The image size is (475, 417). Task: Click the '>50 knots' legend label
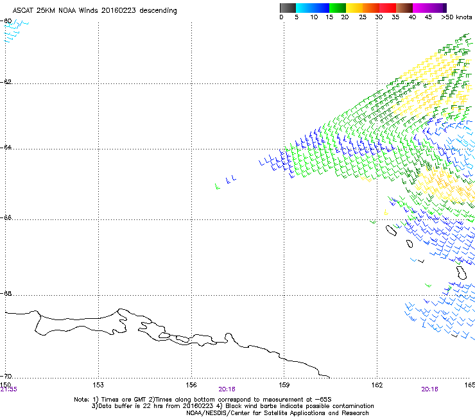pyautogui.click(x=456, y=17)
